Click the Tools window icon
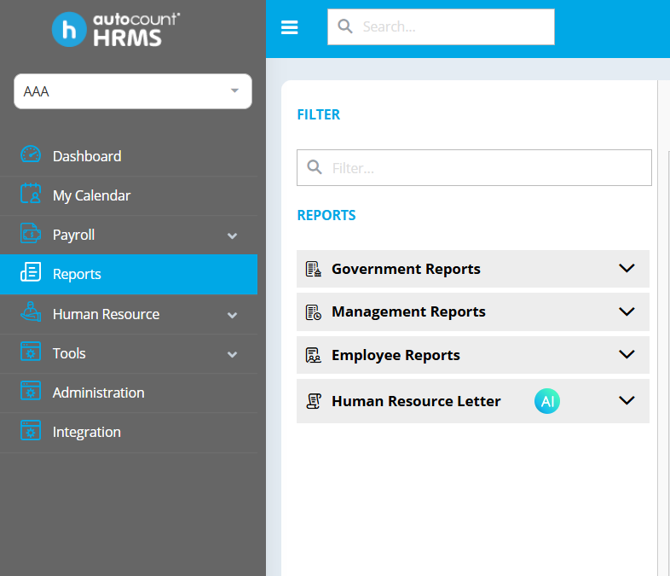This screenshot has height=576, width=670. click(31, 352)
